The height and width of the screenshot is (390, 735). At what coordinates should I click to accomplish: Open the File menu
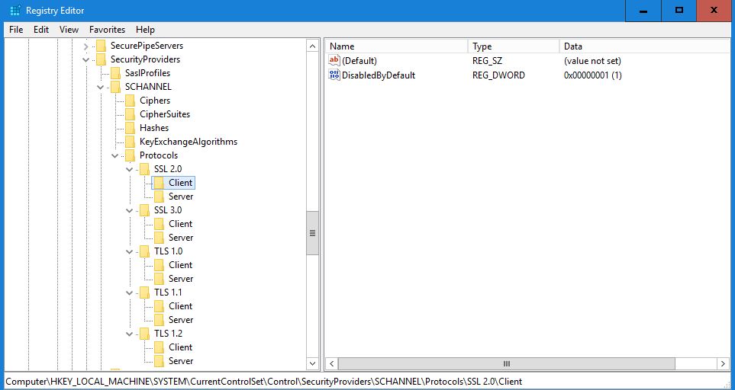tap(16, 30)
